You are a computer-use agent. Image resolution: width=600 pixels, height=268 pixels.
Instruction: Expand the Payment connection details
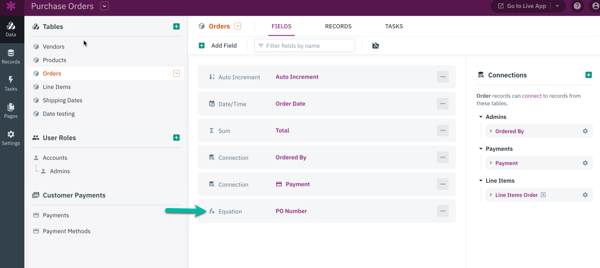[491, 163]
